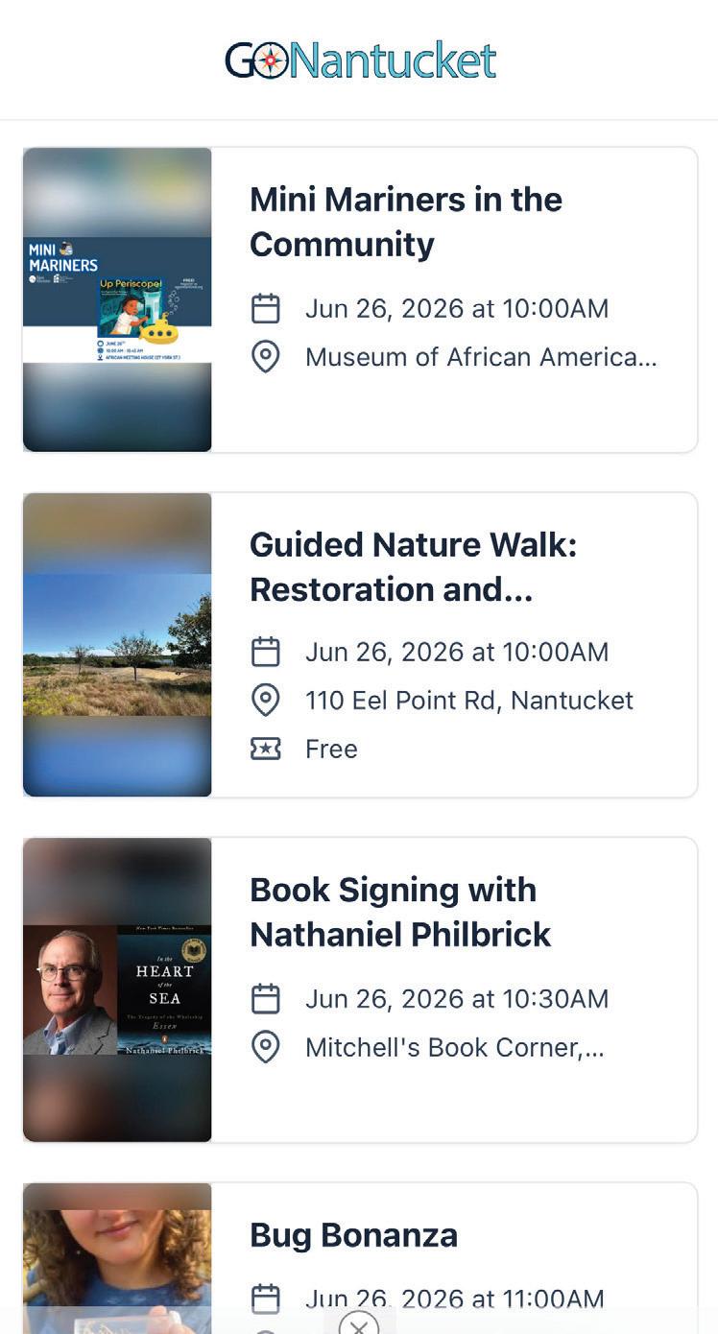Click the location pin beside 110 Eel Point Rd
The image size is (718, 1334).
click(x=265, y=701)
